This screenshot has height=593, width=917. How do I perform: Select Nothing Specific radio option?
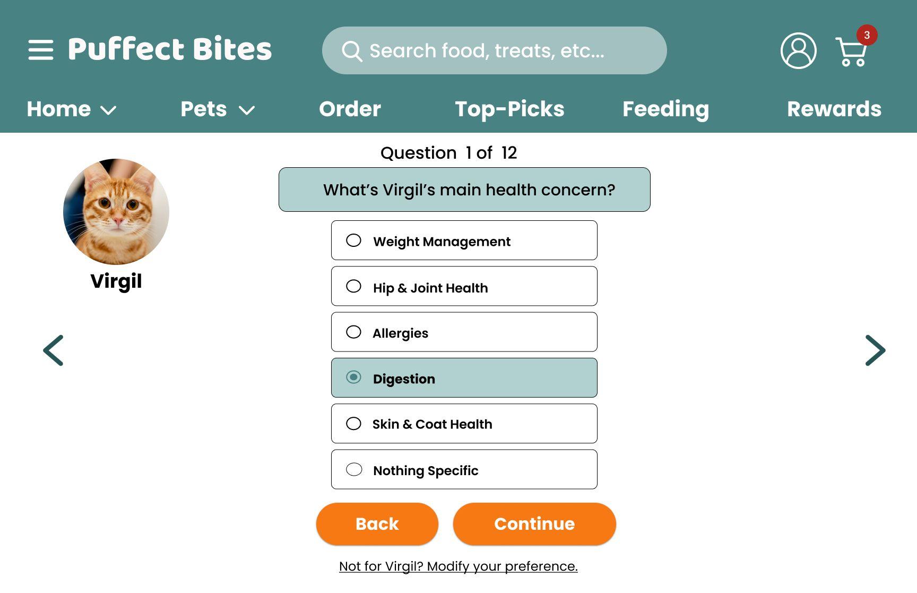[464, 469]
